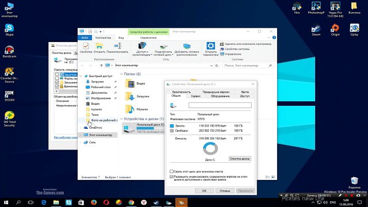Click Uninstall or change a program

click(246, 44)
